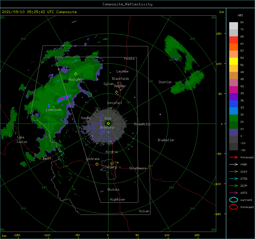
Task: Click the magenta 18TS arrow in the legend
Action: click(233, 193)
